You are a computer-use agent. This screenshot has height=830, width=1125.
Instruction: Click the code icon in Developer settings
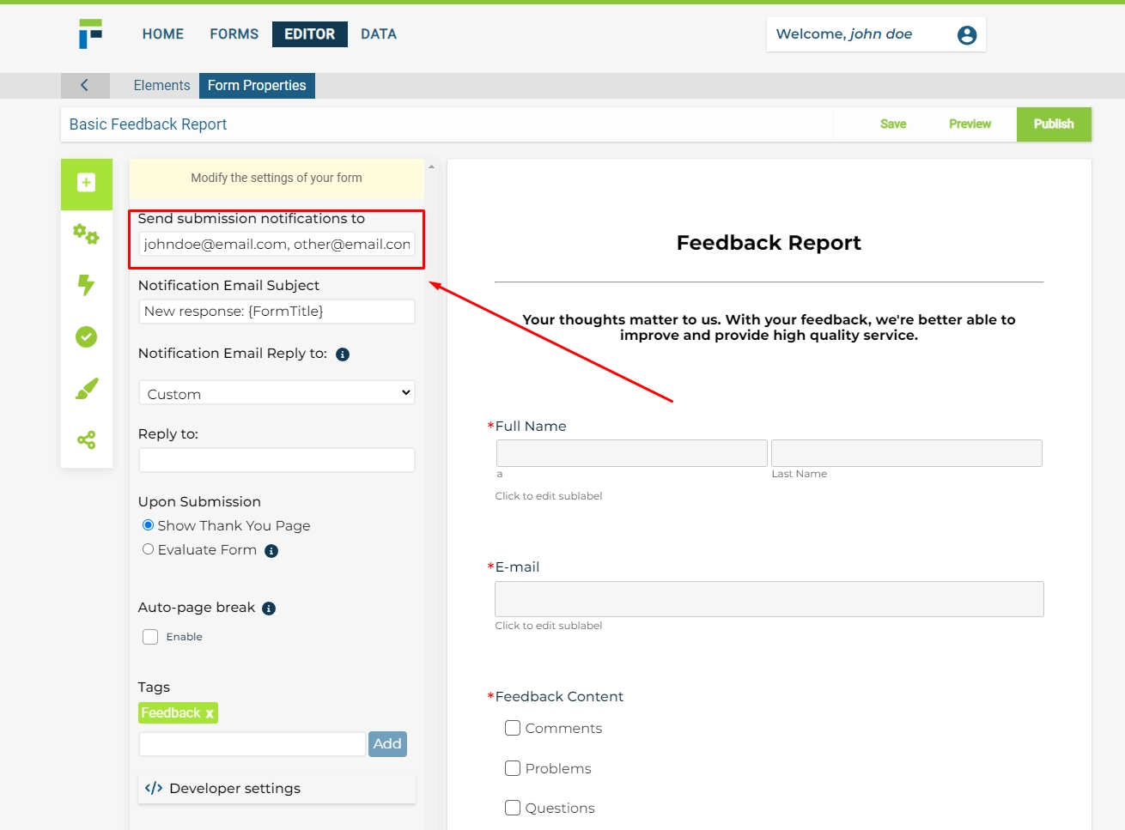point(154,788)
